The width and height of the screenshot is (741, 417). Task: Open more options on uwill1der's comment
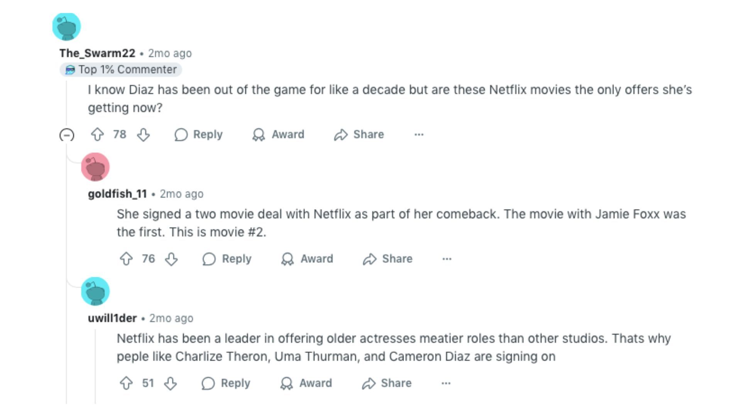tap(446, 383)
